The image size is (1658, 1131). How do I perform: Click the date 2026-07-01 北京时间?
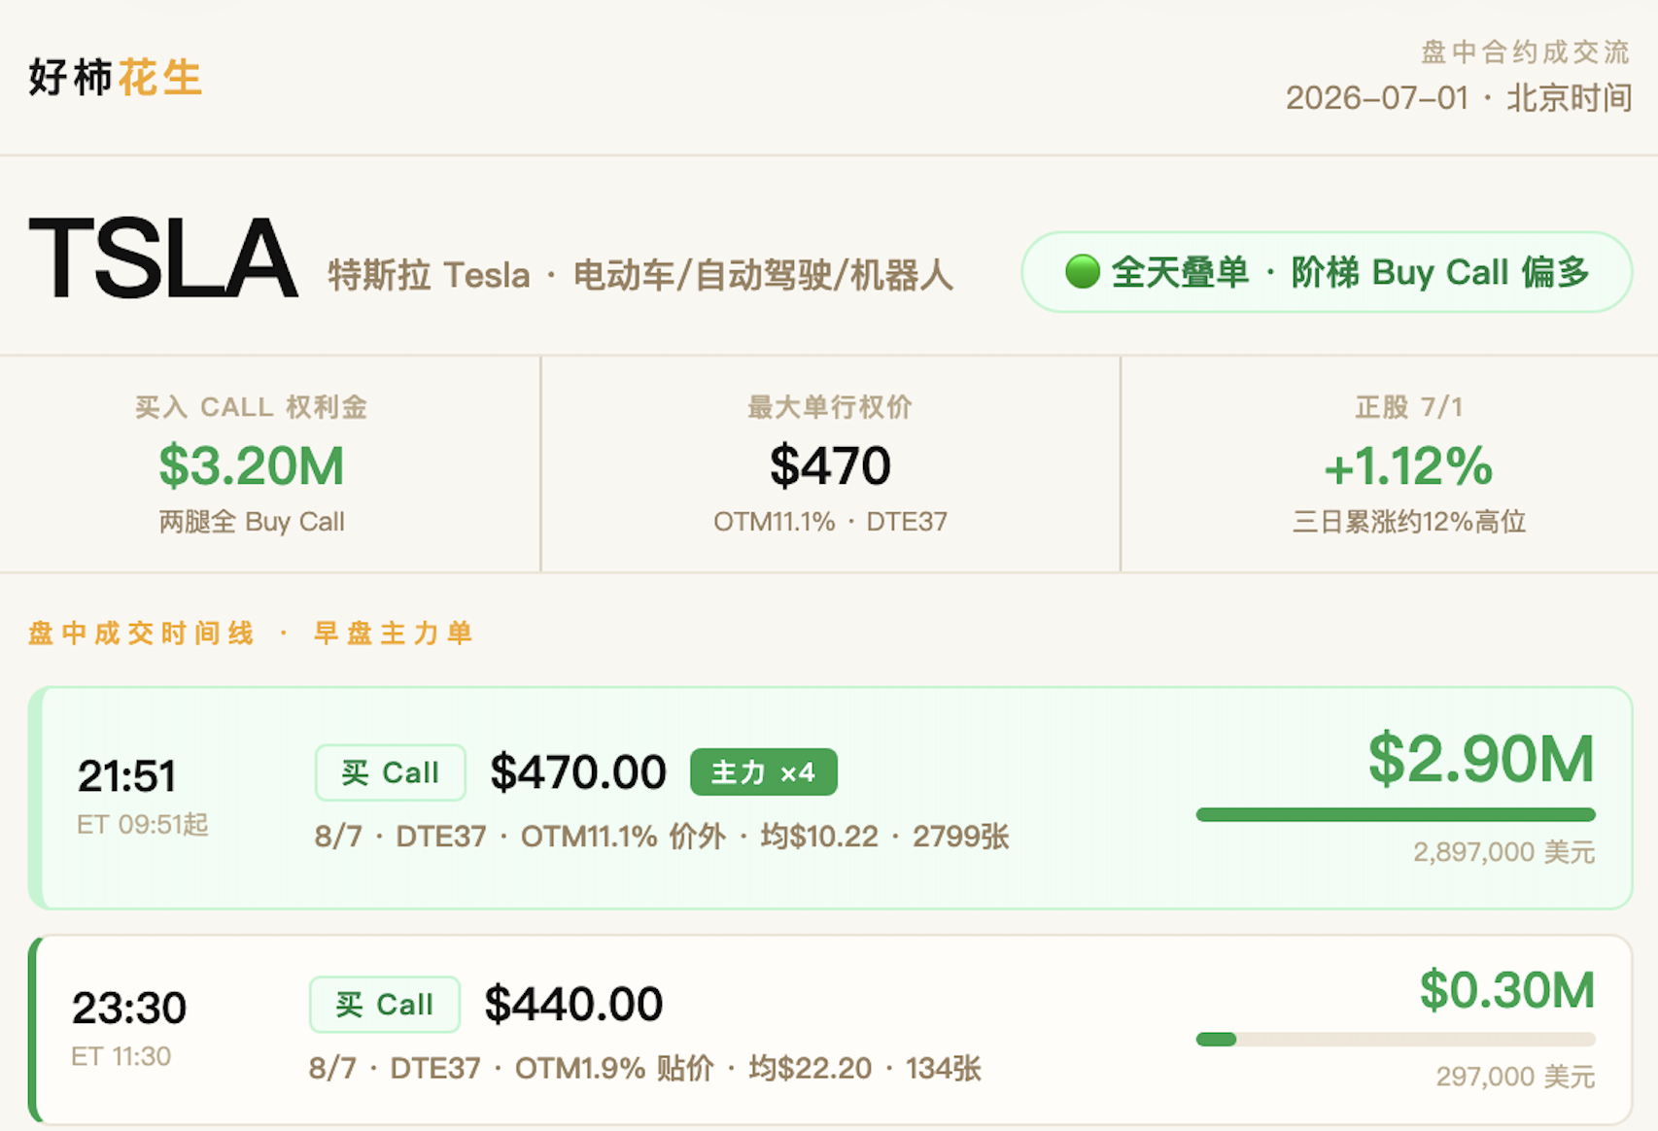tap(1459, 98)
